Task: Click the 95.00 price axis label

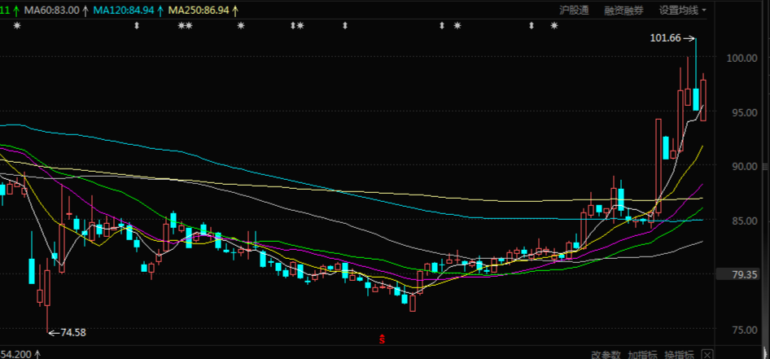Action: (x=744, y=112)
